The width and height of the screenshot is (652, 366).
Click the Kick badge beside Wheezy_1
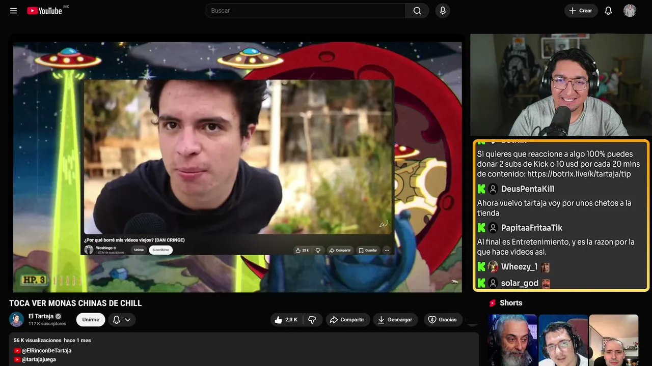click(481, 267)
